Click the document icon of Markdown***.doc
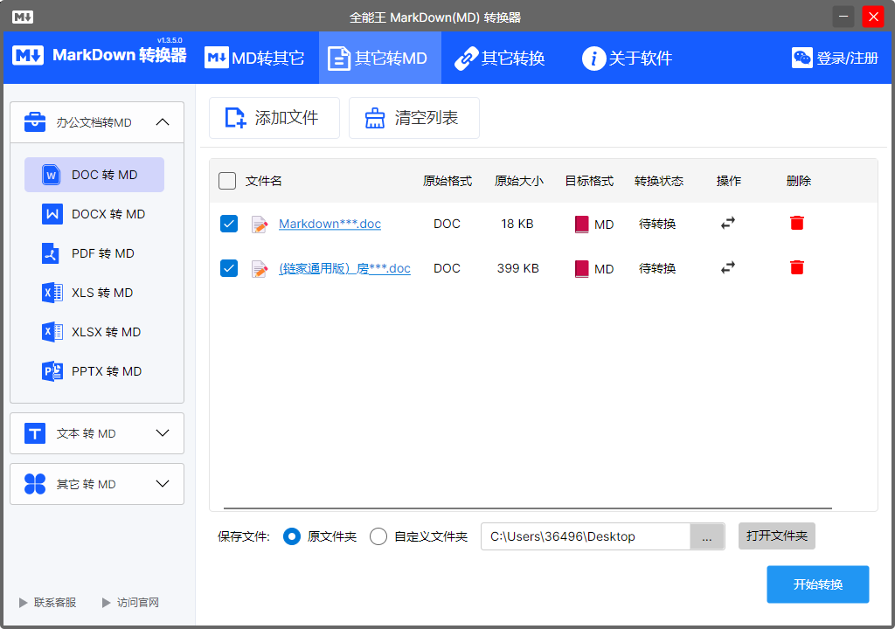 (260, 225)
